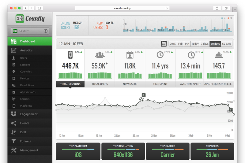Open the calendar date picker icon

(164, 44)
